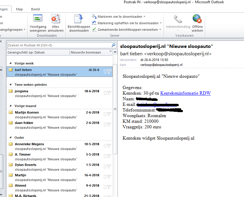Flag the Martijn 16-4-2018 message
This screenshot has width=244, height=197.
point(109,177)
